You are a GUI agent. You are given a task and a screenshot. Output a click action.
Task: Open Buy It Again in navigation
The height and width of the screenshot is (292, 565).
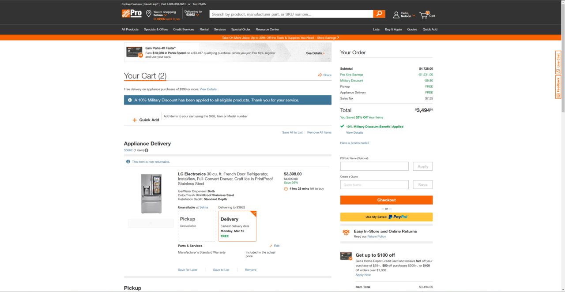click(x=393, y=30)
